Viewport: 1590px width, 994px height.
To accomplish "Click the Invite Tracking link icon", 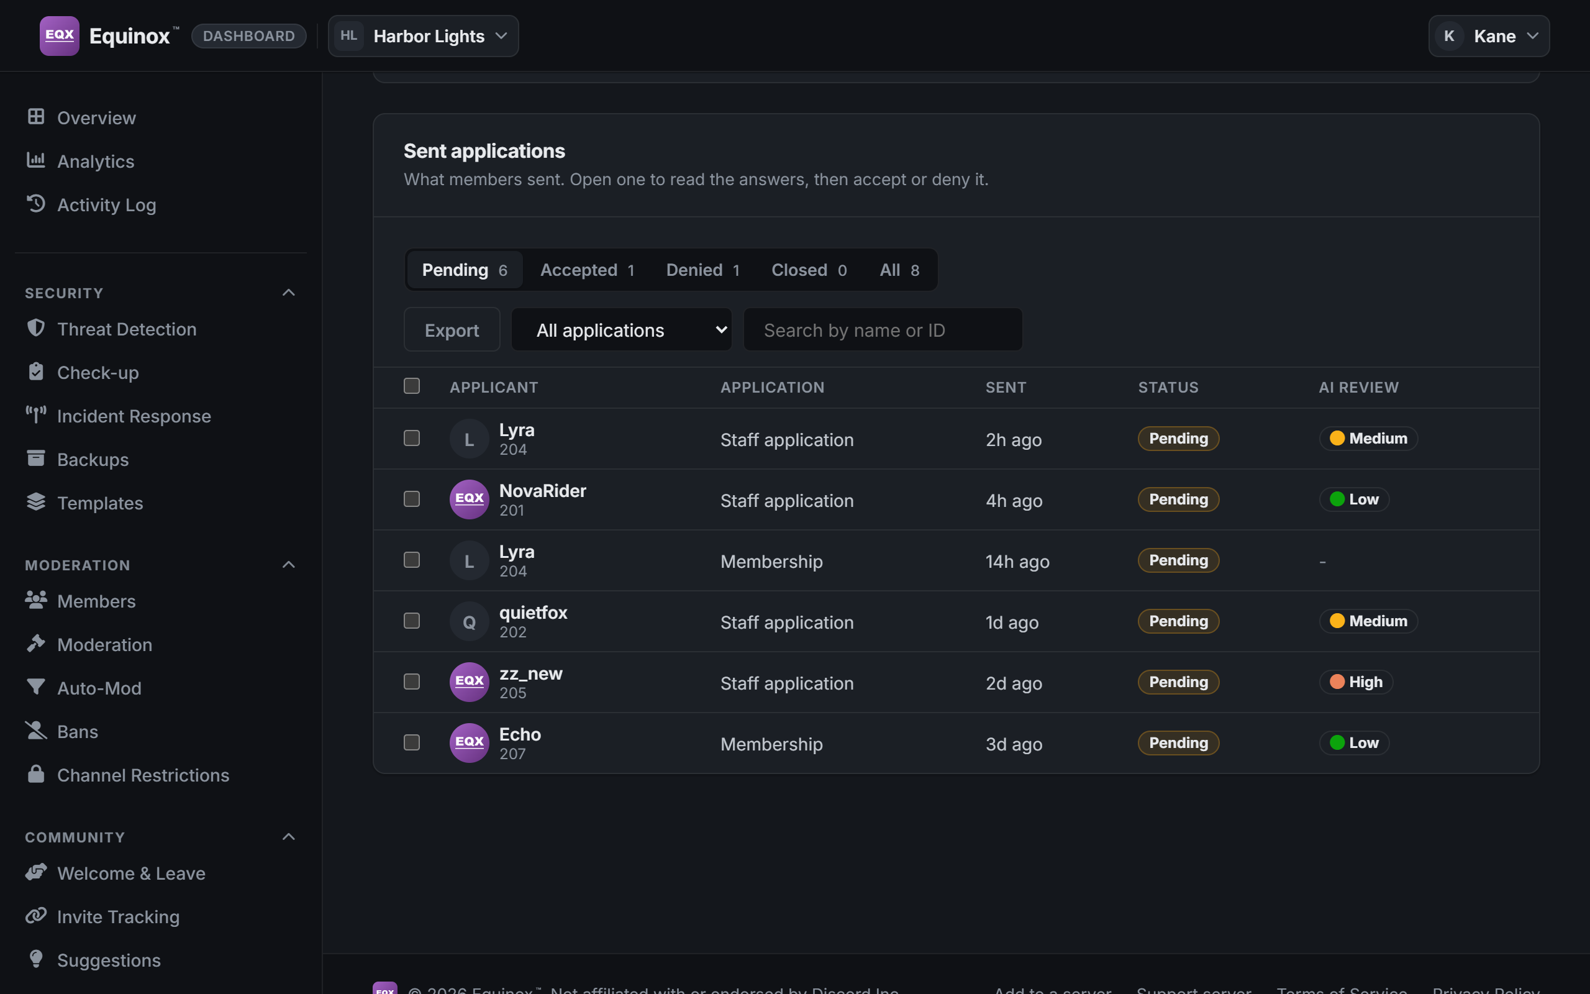I will pyautogui.click(x=36, y=915).
